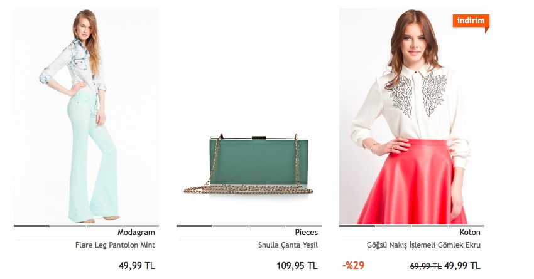Image resolution: width=534 pixels, height=279 pixels.
Task: Open the Modagram flare pants product photo
Action: pyautogui.click(x=86, y=116)
